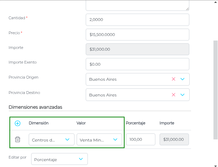Click the Precio input field

click(x=137, y=35)
